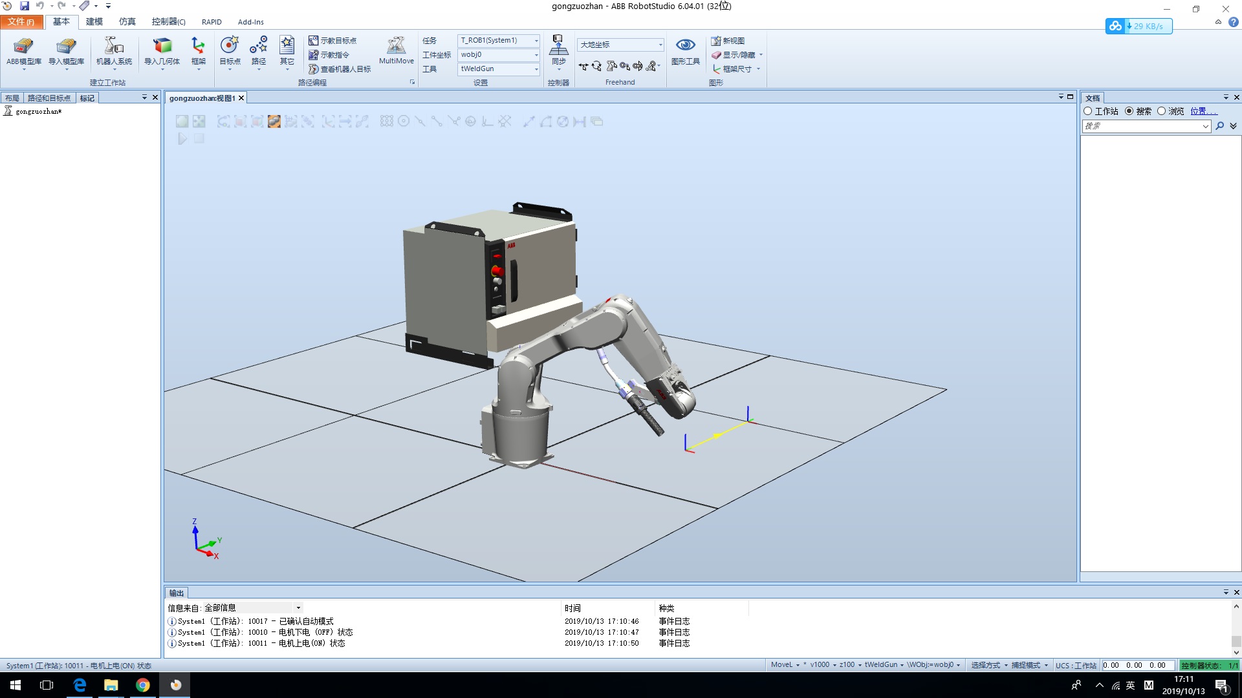Screen dimensions: 1242x698
Task: Click the search magnifier icon in 文档 panel
Action: 1220,126
